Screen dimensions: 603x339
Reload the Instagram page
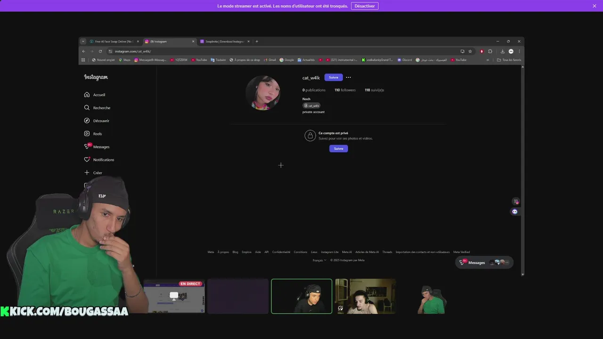(x=100, y=51)
